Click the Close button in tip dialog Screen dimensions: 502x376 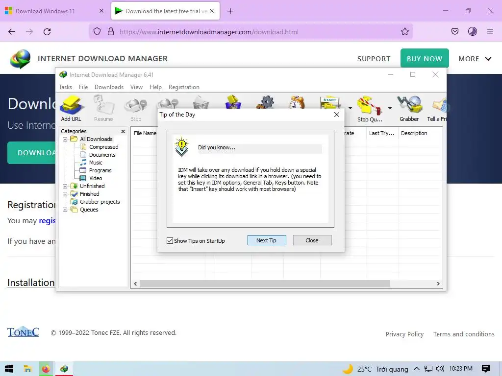pos(312,240)
